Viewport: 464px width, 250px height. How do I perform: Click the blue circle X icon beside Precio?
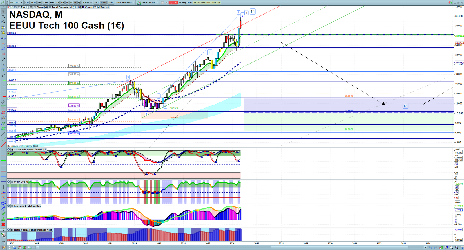(15, 7)
